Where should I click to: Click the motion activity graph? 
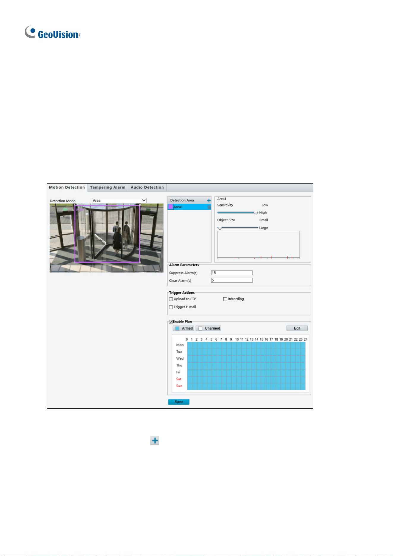pos(258,245)
